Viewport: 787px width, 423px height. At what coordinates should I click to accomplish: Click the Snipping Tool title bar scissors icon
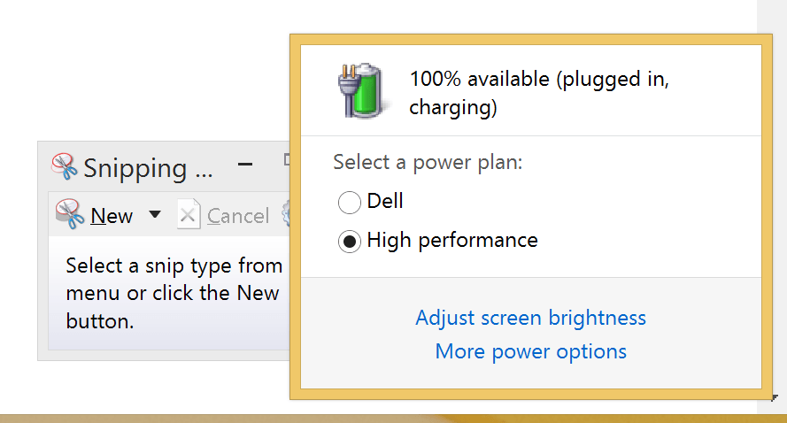coord(65,165)
